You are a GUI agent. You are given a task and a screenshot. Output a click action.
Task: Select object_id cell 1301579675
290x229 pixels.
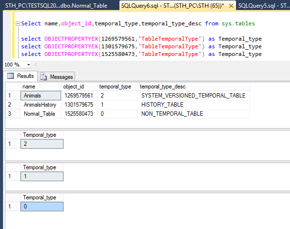[x=79, y=105]
